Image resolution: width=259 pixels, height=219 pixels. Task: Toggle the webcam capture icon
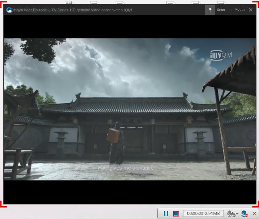tap(244, 213)
